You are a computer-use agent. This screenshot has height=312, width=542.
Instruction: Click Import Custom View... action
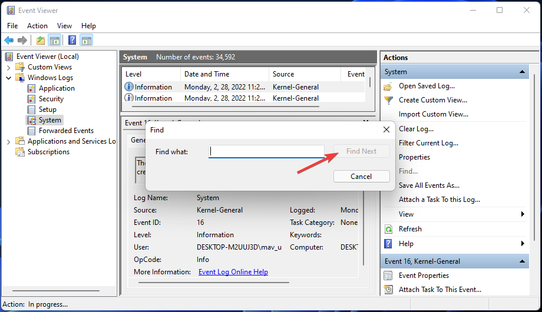click(434, 114)
